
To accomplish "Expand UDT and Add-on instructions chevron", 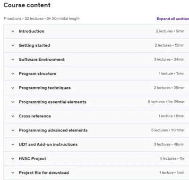I will click(x=13, y=144).
